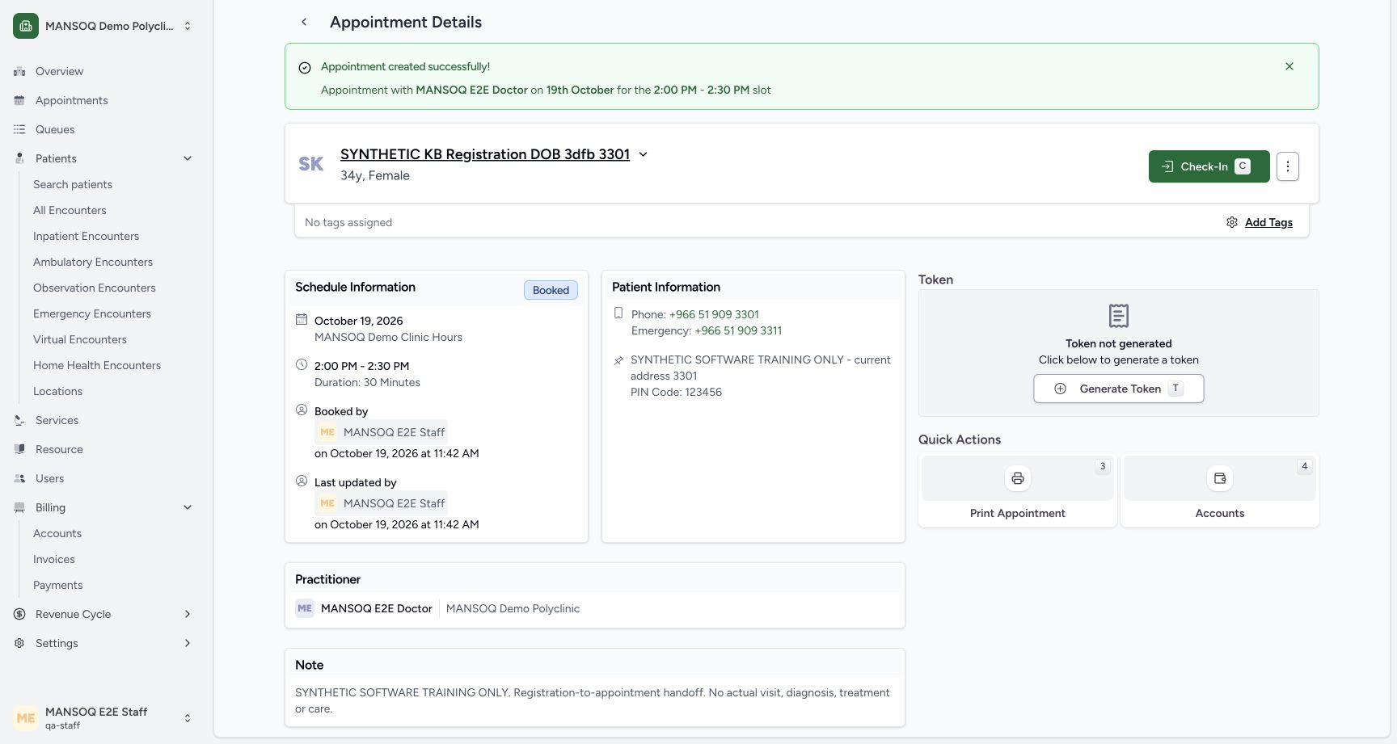Click the person icon beside Booked by
Image resolution: width=1397 pixels, height=744 pixels.
point(302,410)
